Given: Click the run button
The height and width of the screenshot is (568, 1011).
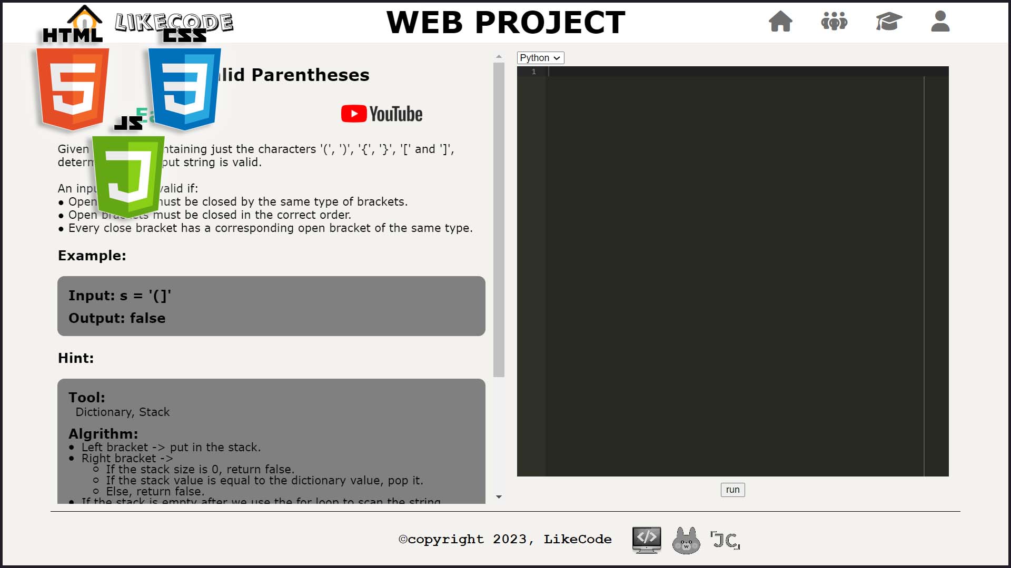Looking at the screenshot, I should point(732,490).
